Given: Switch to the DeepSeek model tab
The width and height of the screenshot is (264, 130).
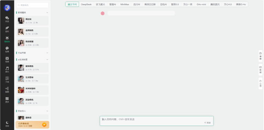Looking at the screenshot, I should point(86,4).
